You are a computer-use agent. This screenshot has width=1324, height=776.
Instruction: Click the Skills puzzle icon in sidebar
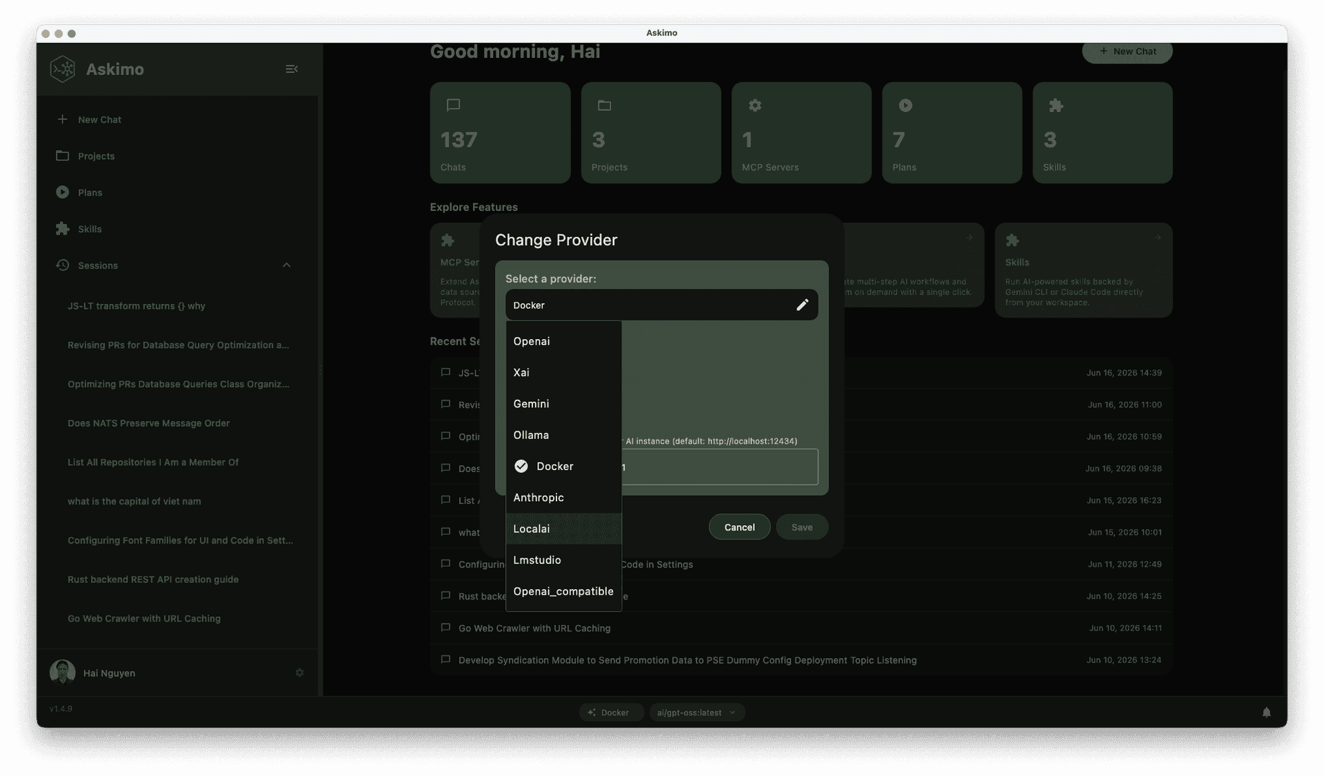(62, 229)
